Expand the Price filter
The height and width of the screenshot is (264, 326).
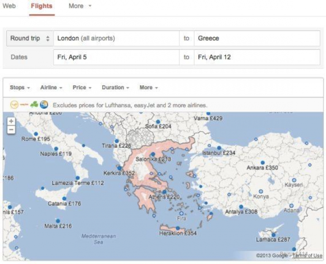pyautogui.click(x=82, y=88)
